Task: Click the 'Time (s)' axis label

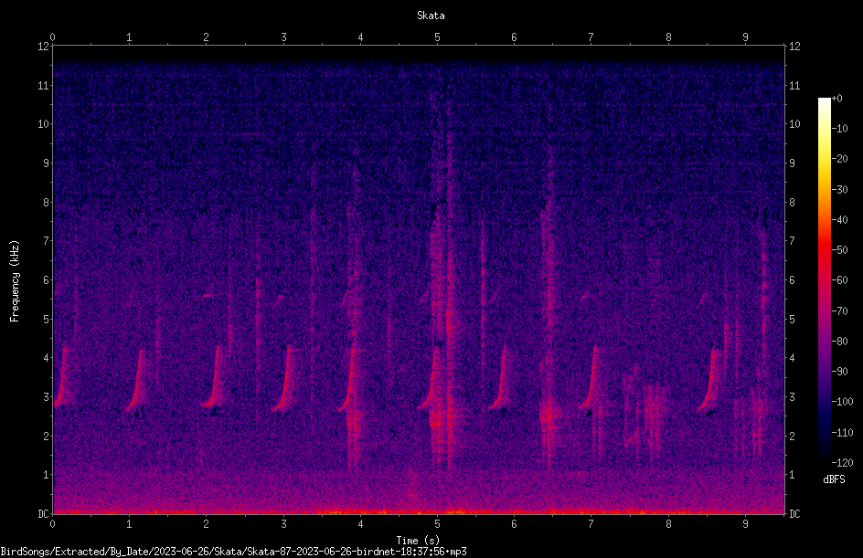Action: [418, 541]
